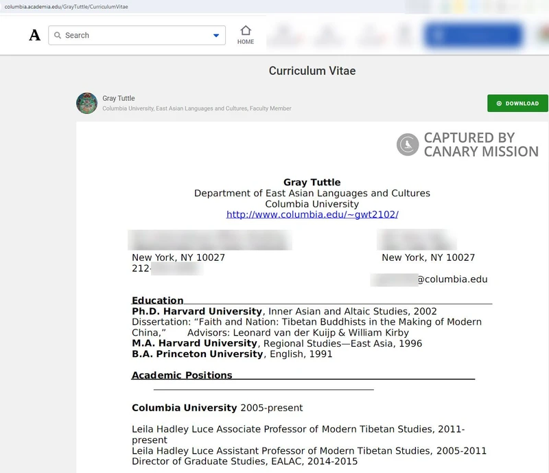Open Gray Tuttle's profile name link
The height and width of the screenshot is (473, 549).
coord(118,98)
